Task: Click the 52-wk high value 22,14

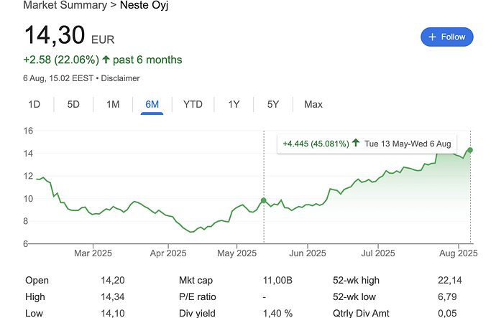Action: pyautogui.click(x=450, y=280)
